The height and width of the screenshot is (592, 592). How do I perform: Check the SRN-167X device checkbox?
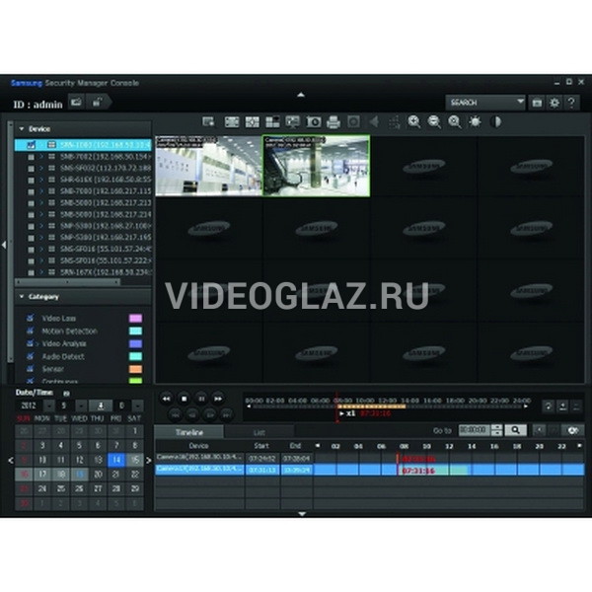pos(32,272)
